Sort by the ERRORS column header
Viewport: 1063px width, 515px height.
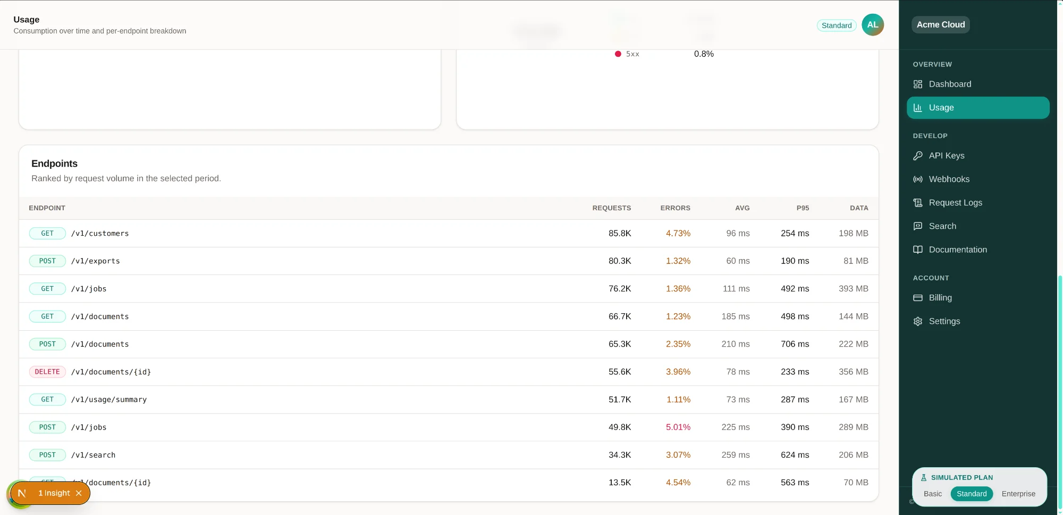coord(675,208)
